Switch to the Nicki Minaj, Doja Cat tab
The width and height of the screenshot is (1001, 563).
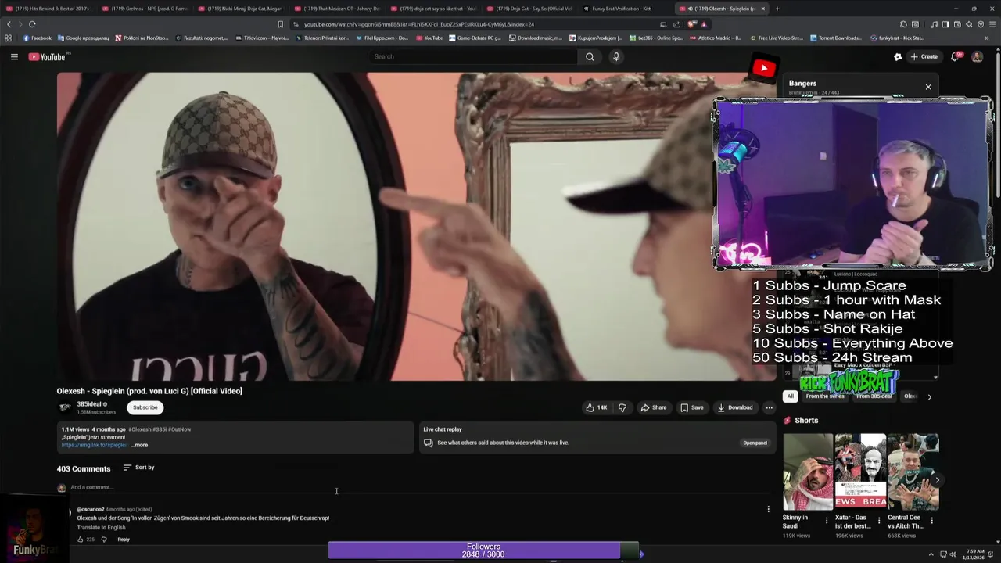pyautogui.click(x=240, y=9)
